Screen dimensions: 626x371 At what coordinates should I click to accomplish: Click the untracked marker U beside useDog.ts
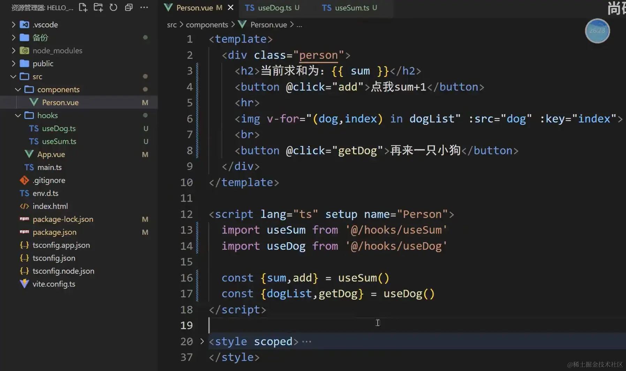(x=146, y=129)
